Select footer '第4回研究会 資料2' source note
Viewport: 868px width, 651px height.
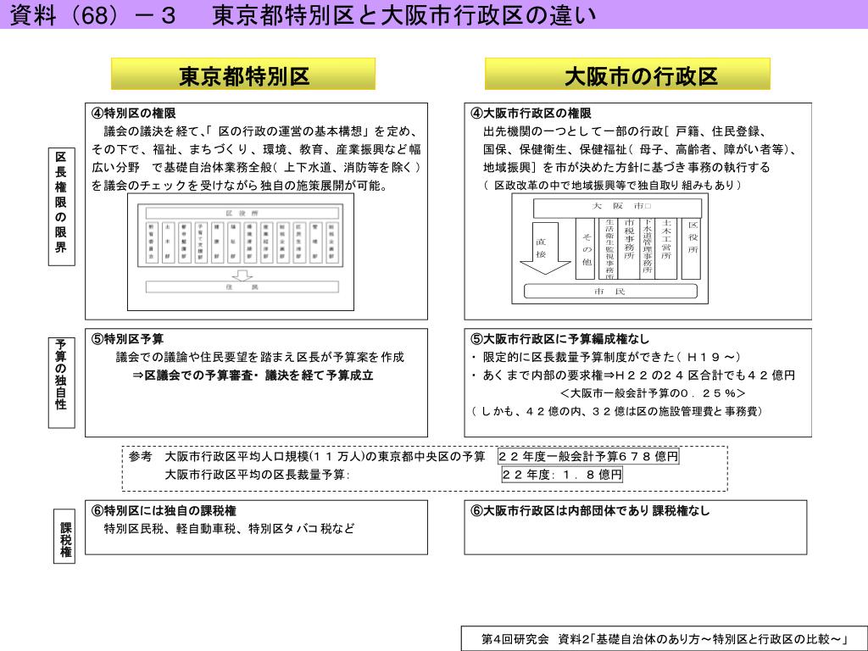click(x=665, y=639)
